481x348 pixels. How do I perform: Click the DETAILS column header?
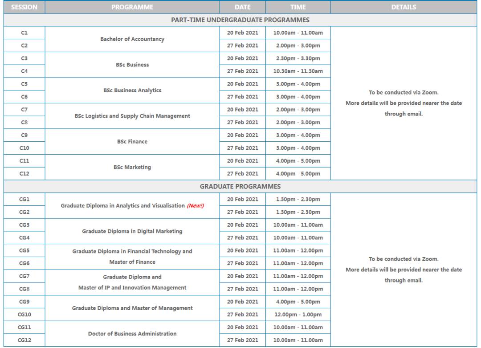point(404,7)
